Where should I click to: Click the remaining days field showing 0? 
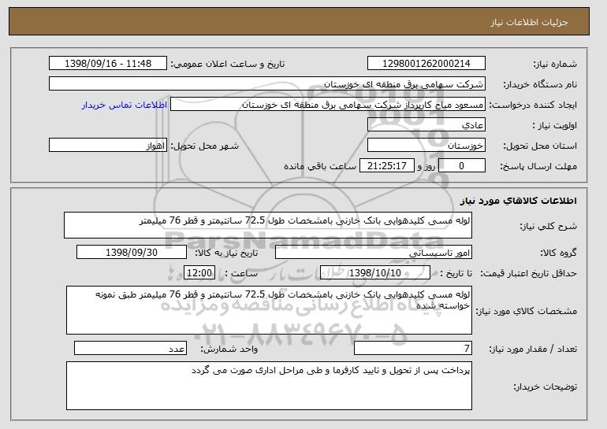[461, 166]
